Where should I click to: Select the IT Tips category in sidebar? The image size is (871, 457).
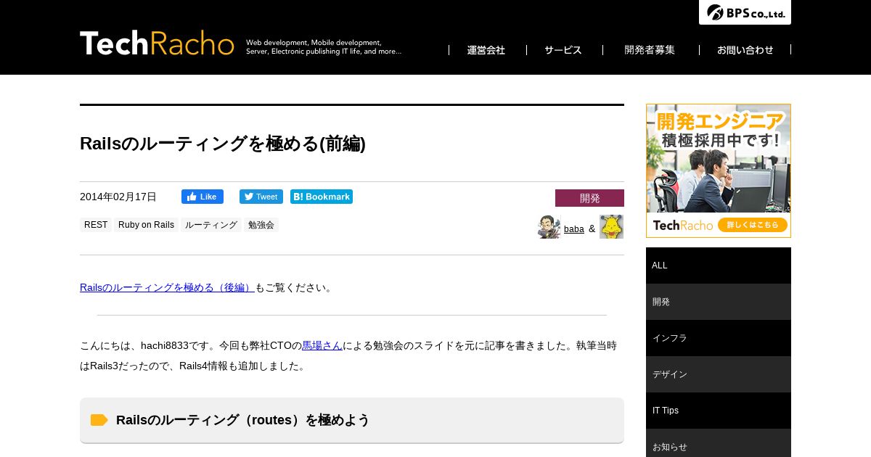coord(719,411)
